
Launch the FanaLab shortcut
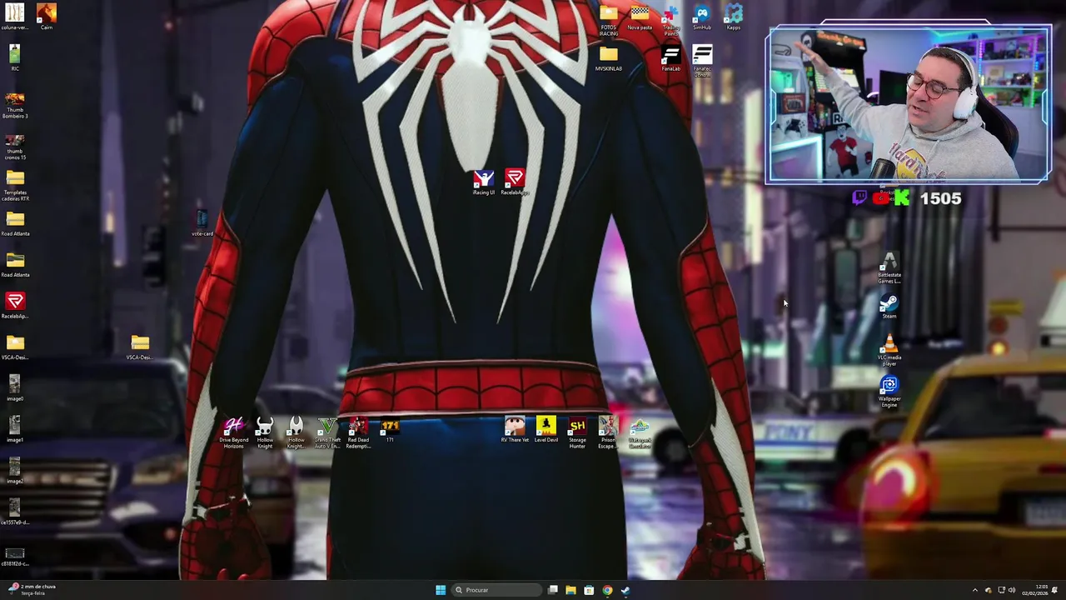point(670,58)
